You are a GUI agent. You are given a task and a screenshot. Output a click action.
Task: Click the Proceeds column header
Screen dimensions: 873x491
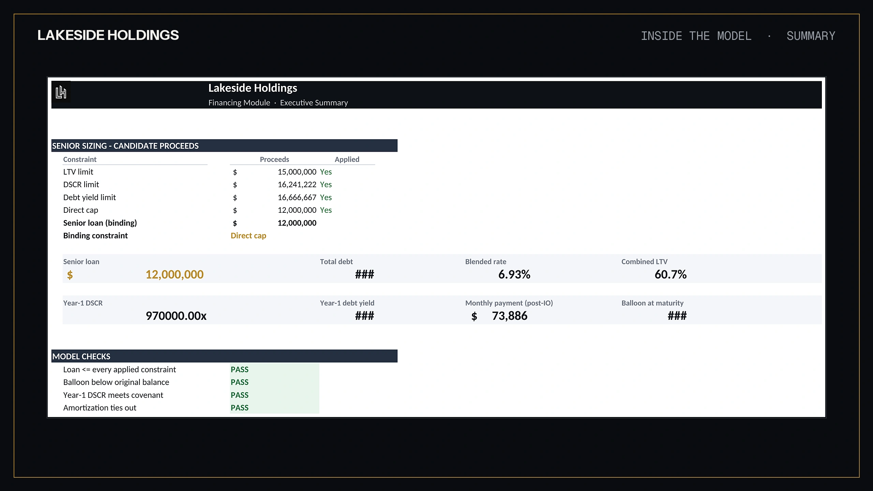pos(274,159)
